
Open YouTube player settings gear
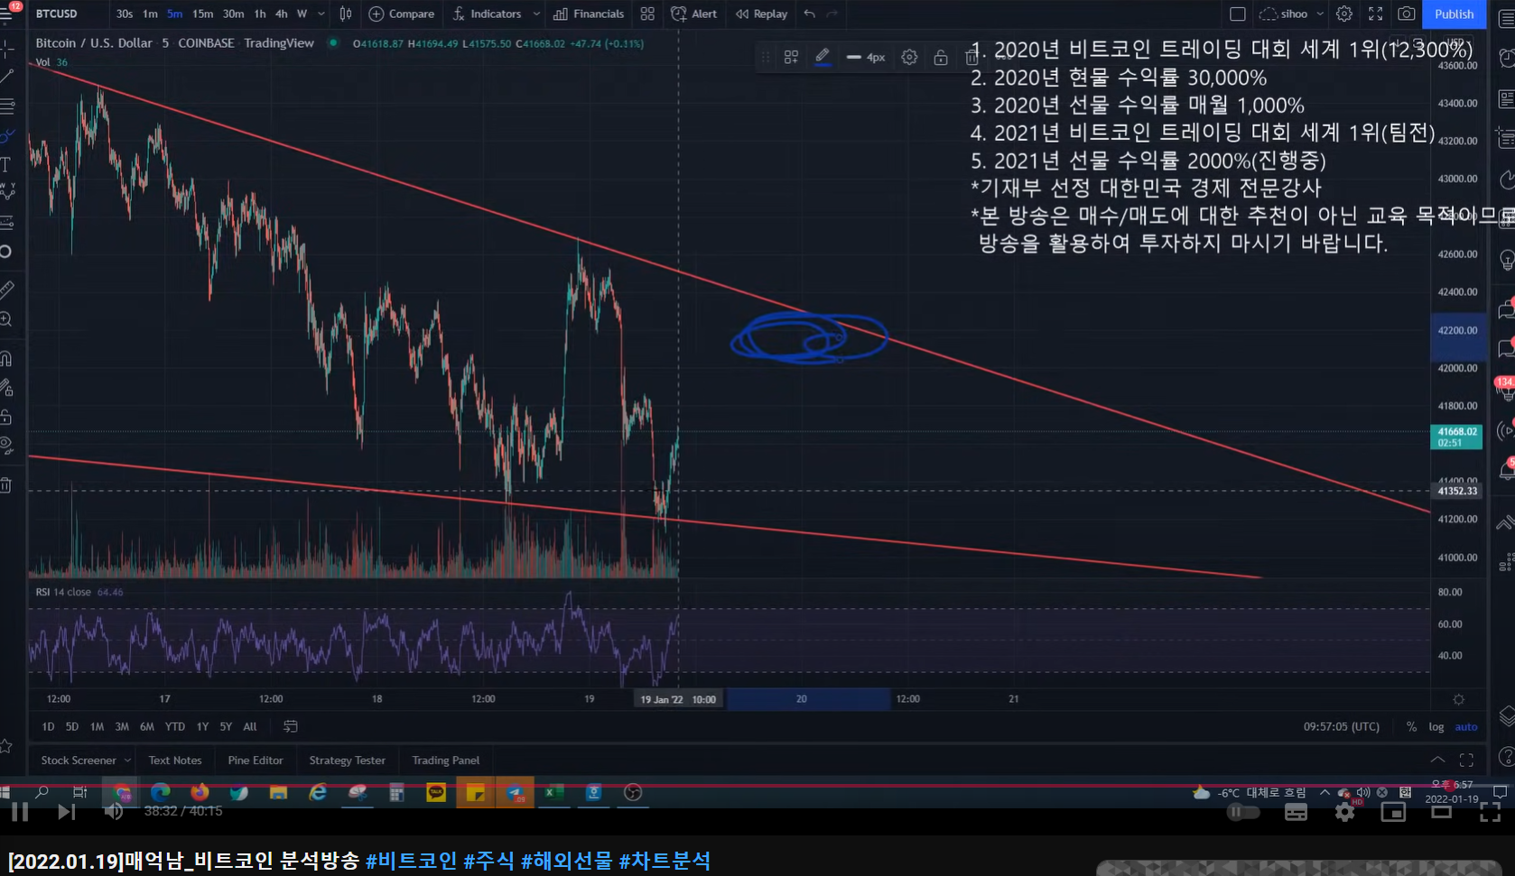pyautogui.click(x=1344, y=812)
